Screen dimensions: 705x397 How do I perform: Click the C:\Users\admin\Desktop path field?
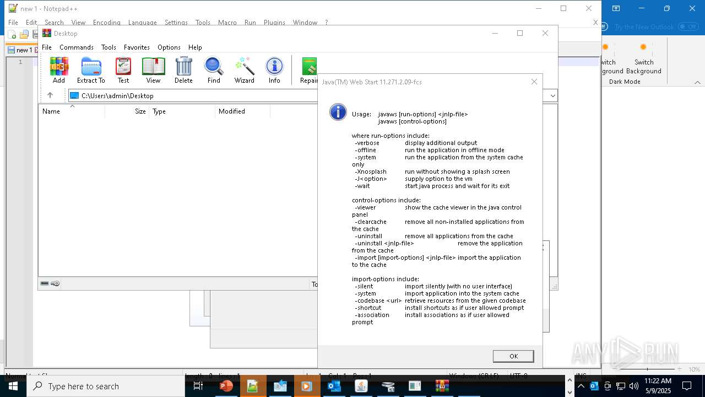312,95
